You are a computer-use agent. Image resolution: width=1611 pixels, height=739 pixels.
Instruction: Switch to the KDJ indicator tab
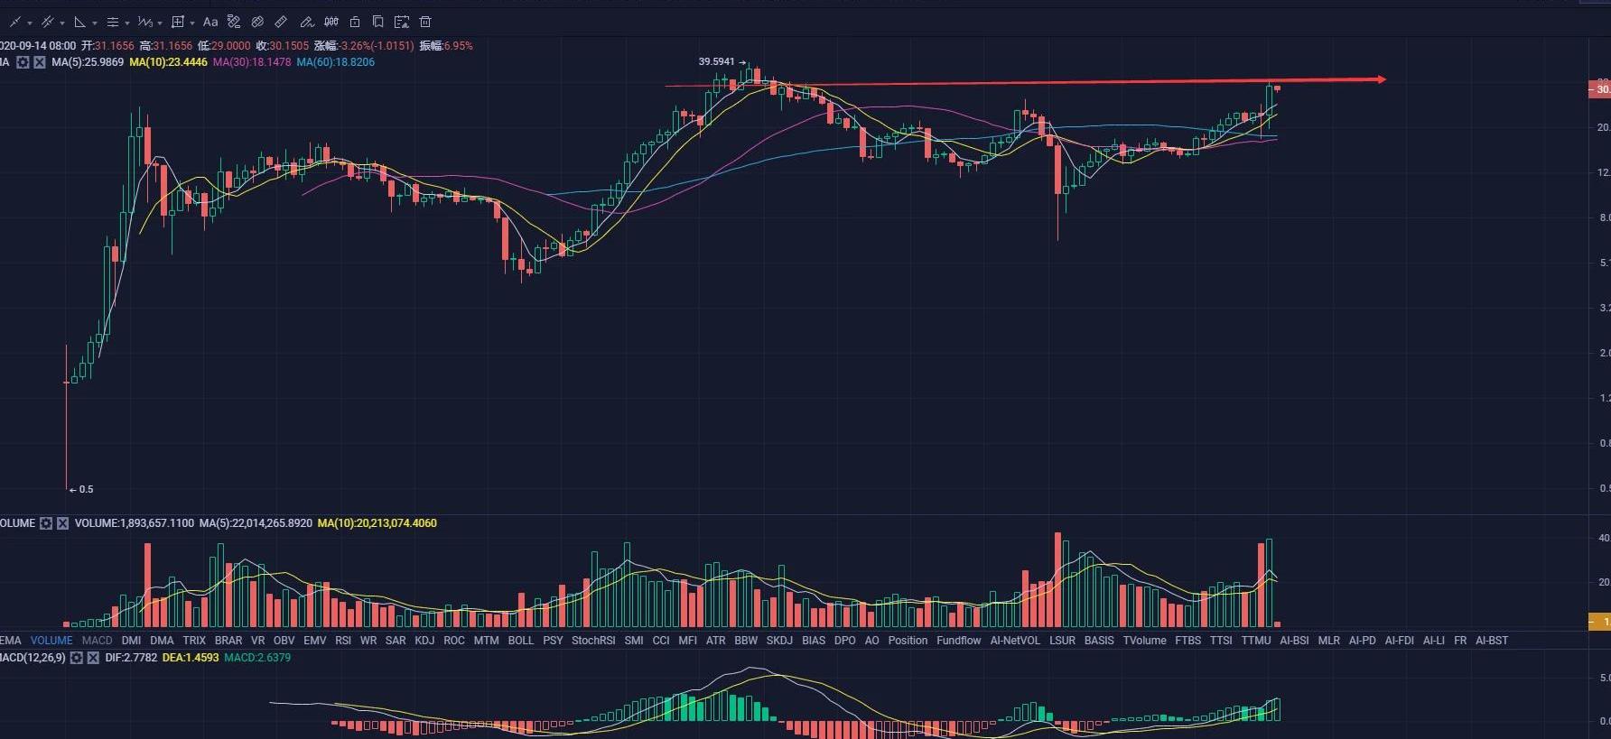(424, 641)
